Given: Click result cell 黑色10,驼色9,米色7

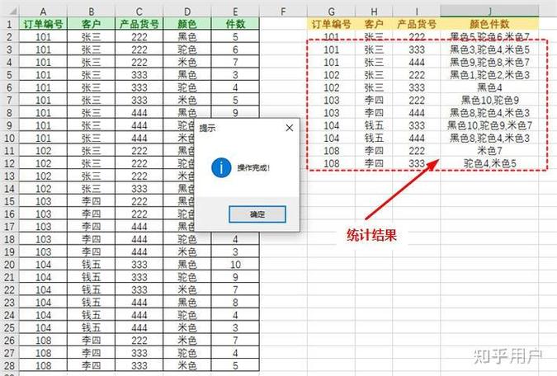Looking at the screenshot, I should (x=489, y=125).
